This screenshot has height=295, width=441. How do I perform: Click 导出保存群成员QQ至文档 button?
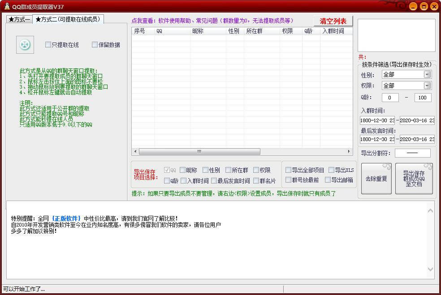coord(414,179)
